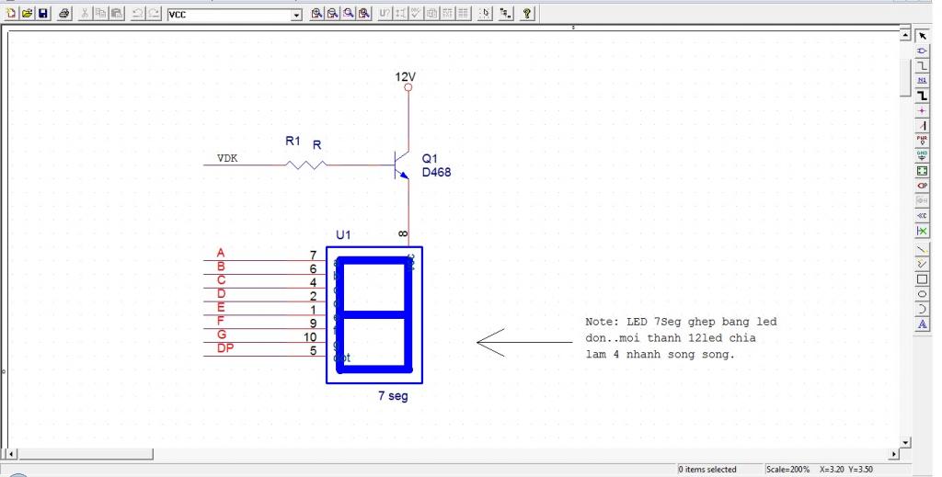Screen dimensions: 942x477
Task: Click the Paste toolbar icon
Action: pos(117,13)
